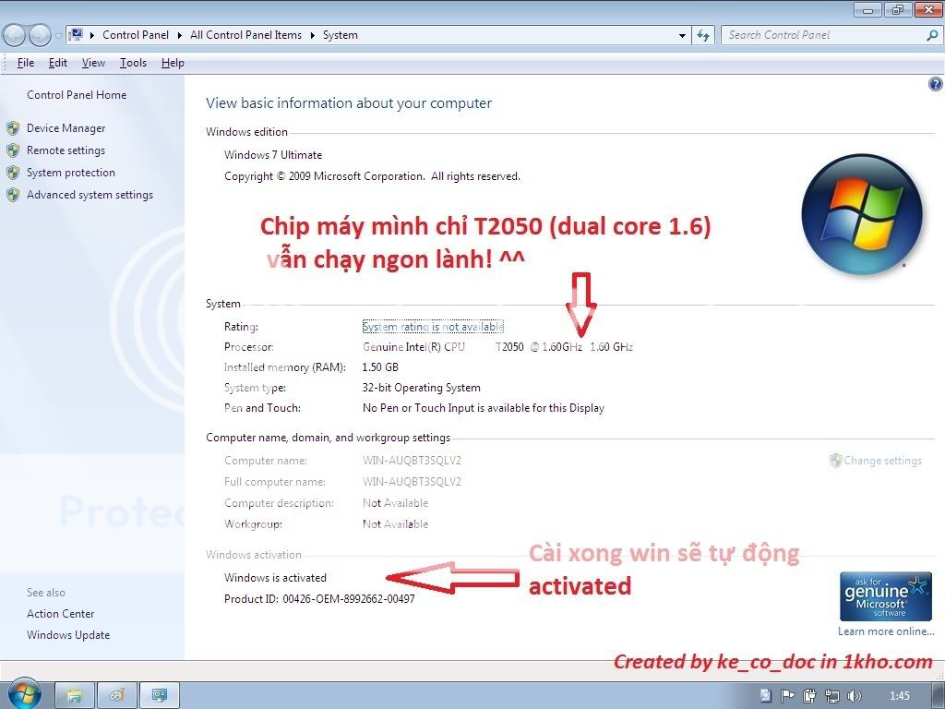Viewport: 945px width, 709px height.
Task: Click Product ID 00426-OEM-8992662-00497
Action: [x=319, y=598]
